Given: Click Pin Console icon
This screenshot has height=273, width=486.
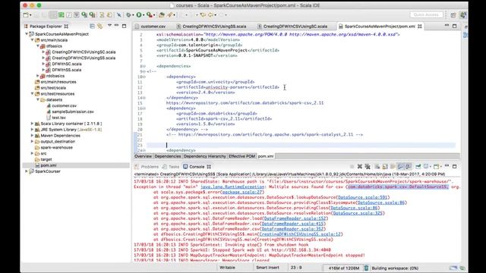Looking at the screenshot, I should 418,167.
